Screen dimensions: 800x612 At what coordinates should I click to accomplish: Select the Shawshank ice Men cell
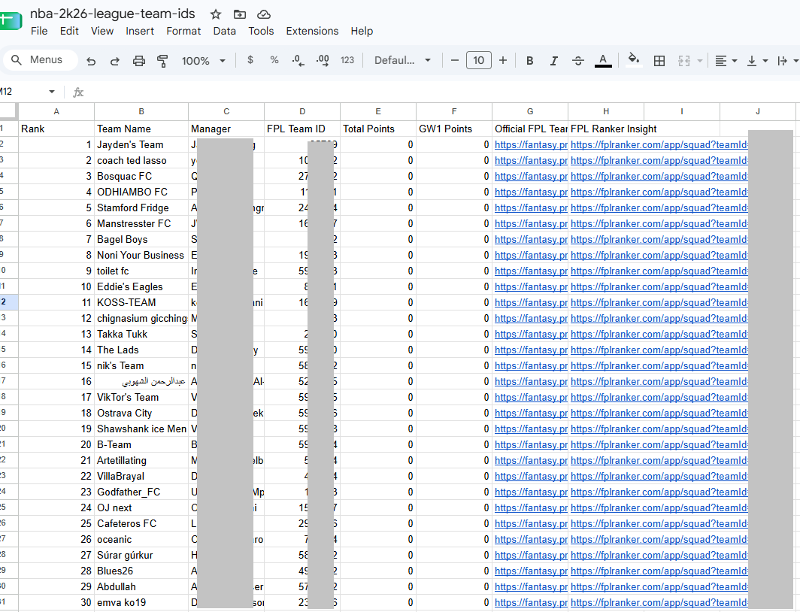click(x=141, y=429)
